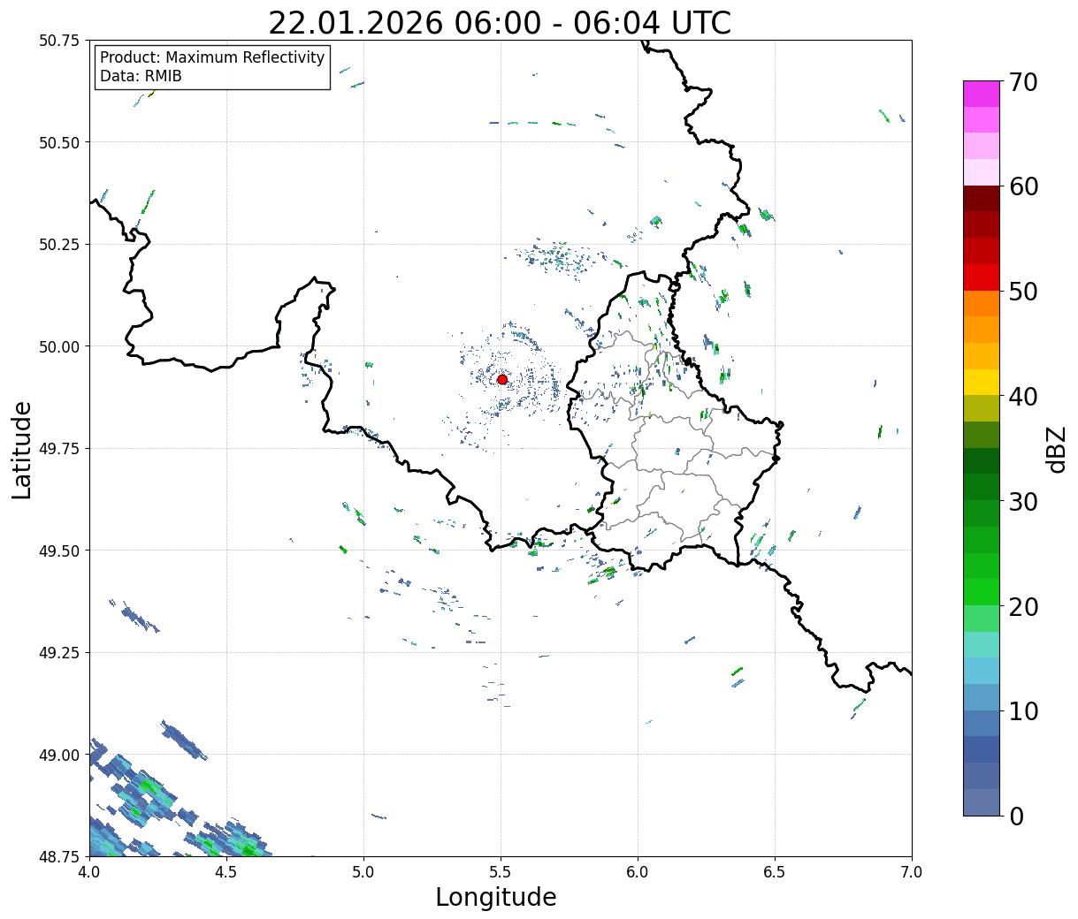Click the yellow 40 dBZ colorbar swatch
The width and height of the screenshot is (1078, 919).
pyautogui.click(x=982, y=383)
